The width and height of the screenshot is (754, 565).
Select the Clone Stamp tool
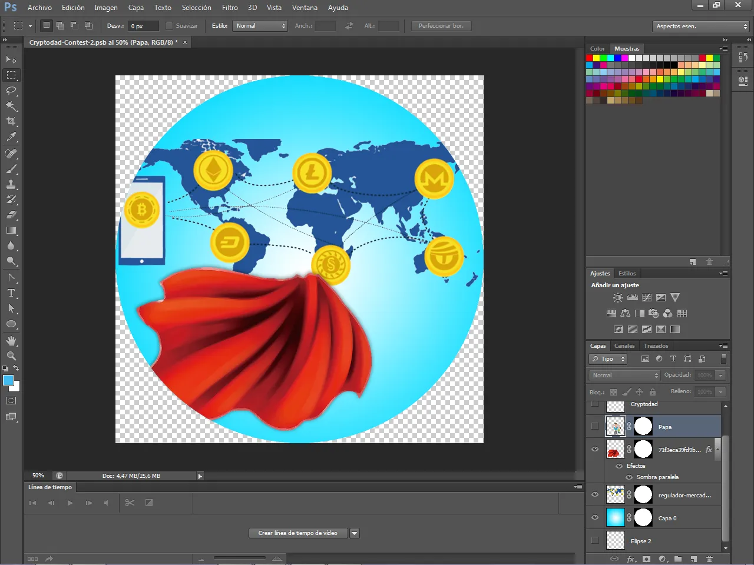11,184
